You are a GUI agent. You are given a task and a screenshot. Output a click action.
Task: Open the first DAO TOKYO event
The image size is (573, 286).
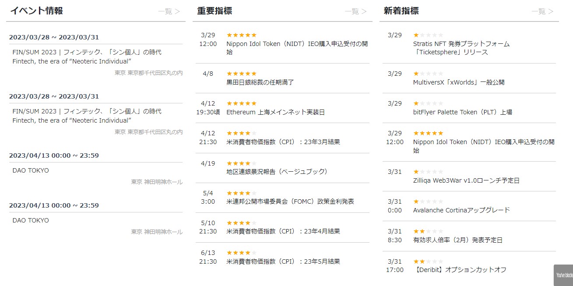(31, 170)
